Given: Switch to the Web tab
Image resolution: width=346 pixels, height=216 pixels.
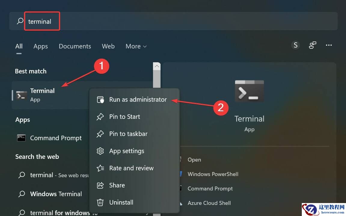Looking at the screenshot, I should 108,46.
